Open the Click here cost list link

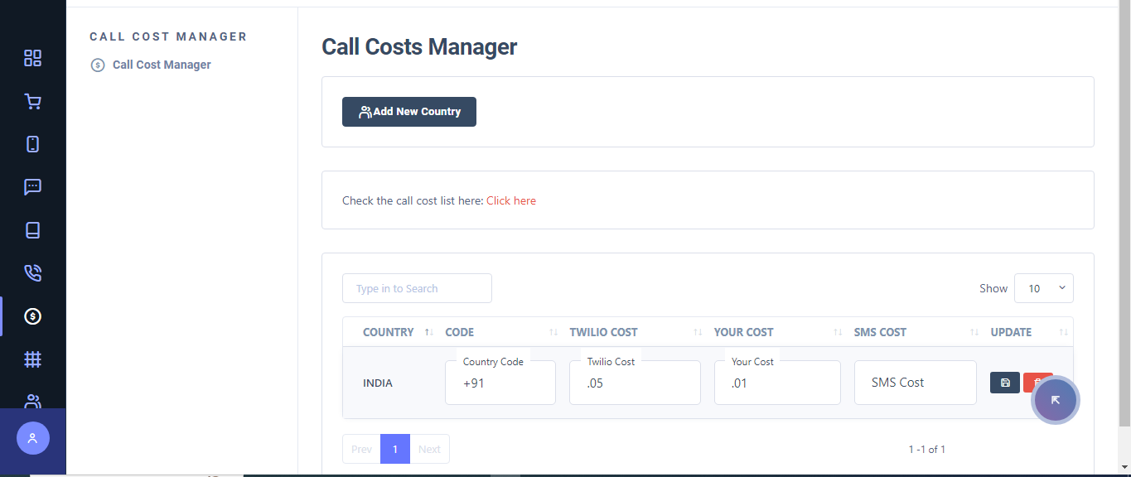(510, 200)
